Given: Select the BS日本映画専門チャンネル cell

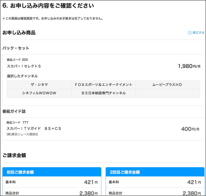Looking at the screenshot, I should click(x=104, y=93).
